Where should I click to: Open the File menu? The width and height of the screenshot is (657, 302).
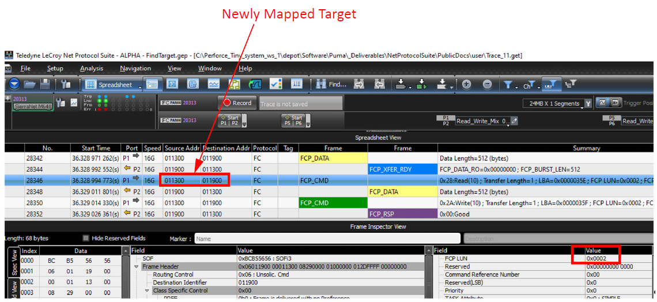pyautogui.click(x=25, y=68)
